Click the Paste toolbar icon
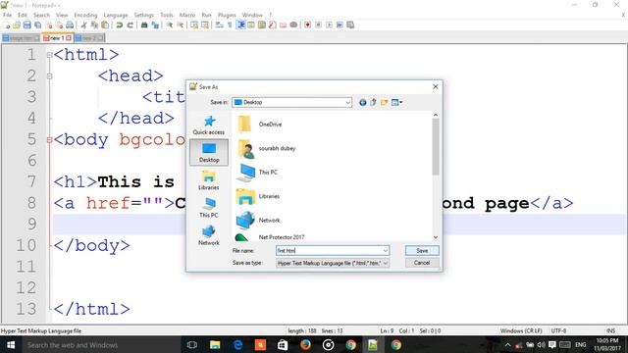The image size is (628, 353). (105, 25)
